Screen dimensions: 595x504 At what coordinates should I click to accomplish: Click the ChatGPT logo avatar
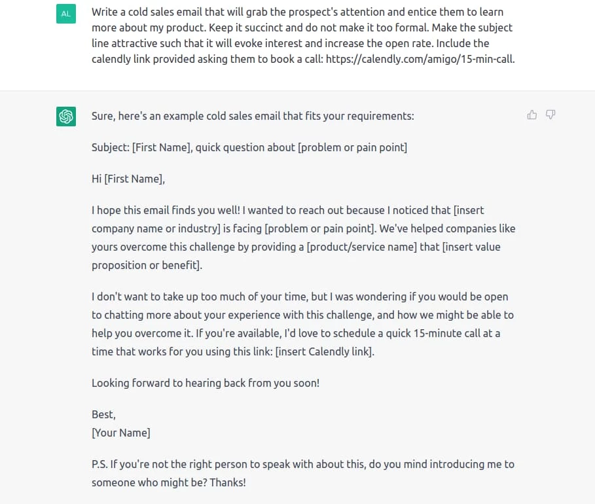(x=66, y=116)
